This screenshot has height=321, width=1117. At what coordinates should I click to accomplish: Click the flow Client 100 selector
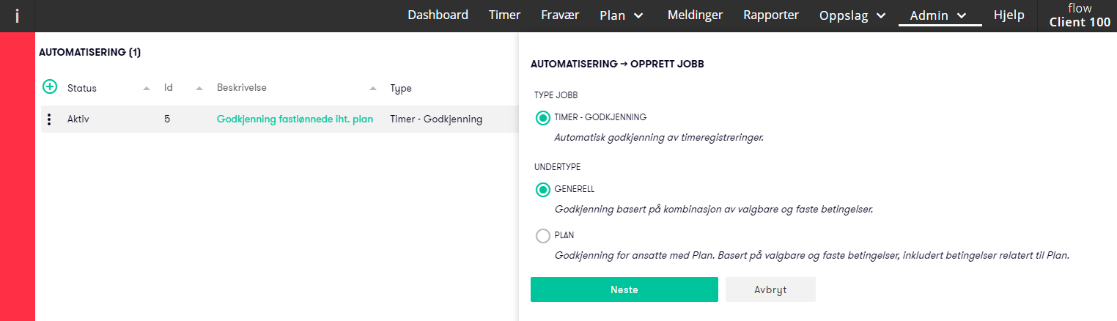tap(1080, 15)
